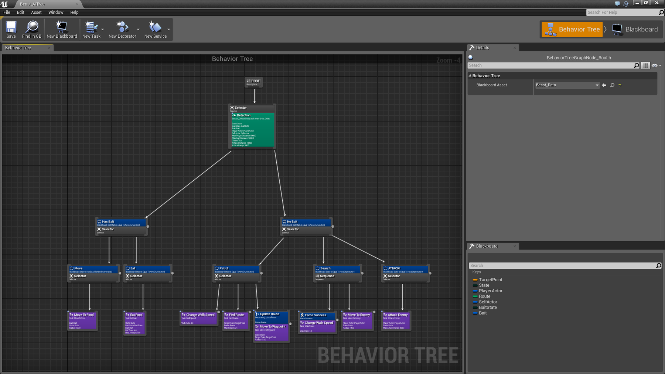Open the Help menu
Viewport: 665px width, 374px height.
(x=74, y=12)
